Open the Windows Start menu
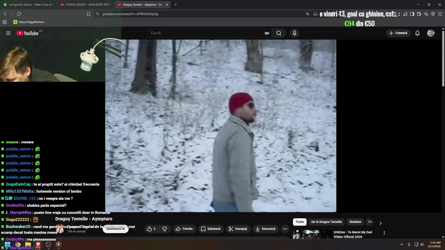 click(7, 244)
